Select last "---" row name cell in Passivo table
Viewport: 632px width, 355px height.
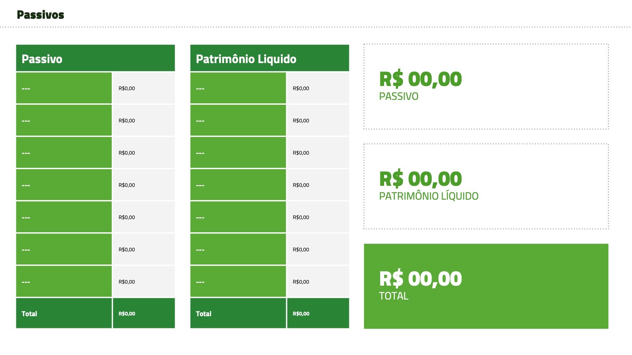(x=64, y=282)
